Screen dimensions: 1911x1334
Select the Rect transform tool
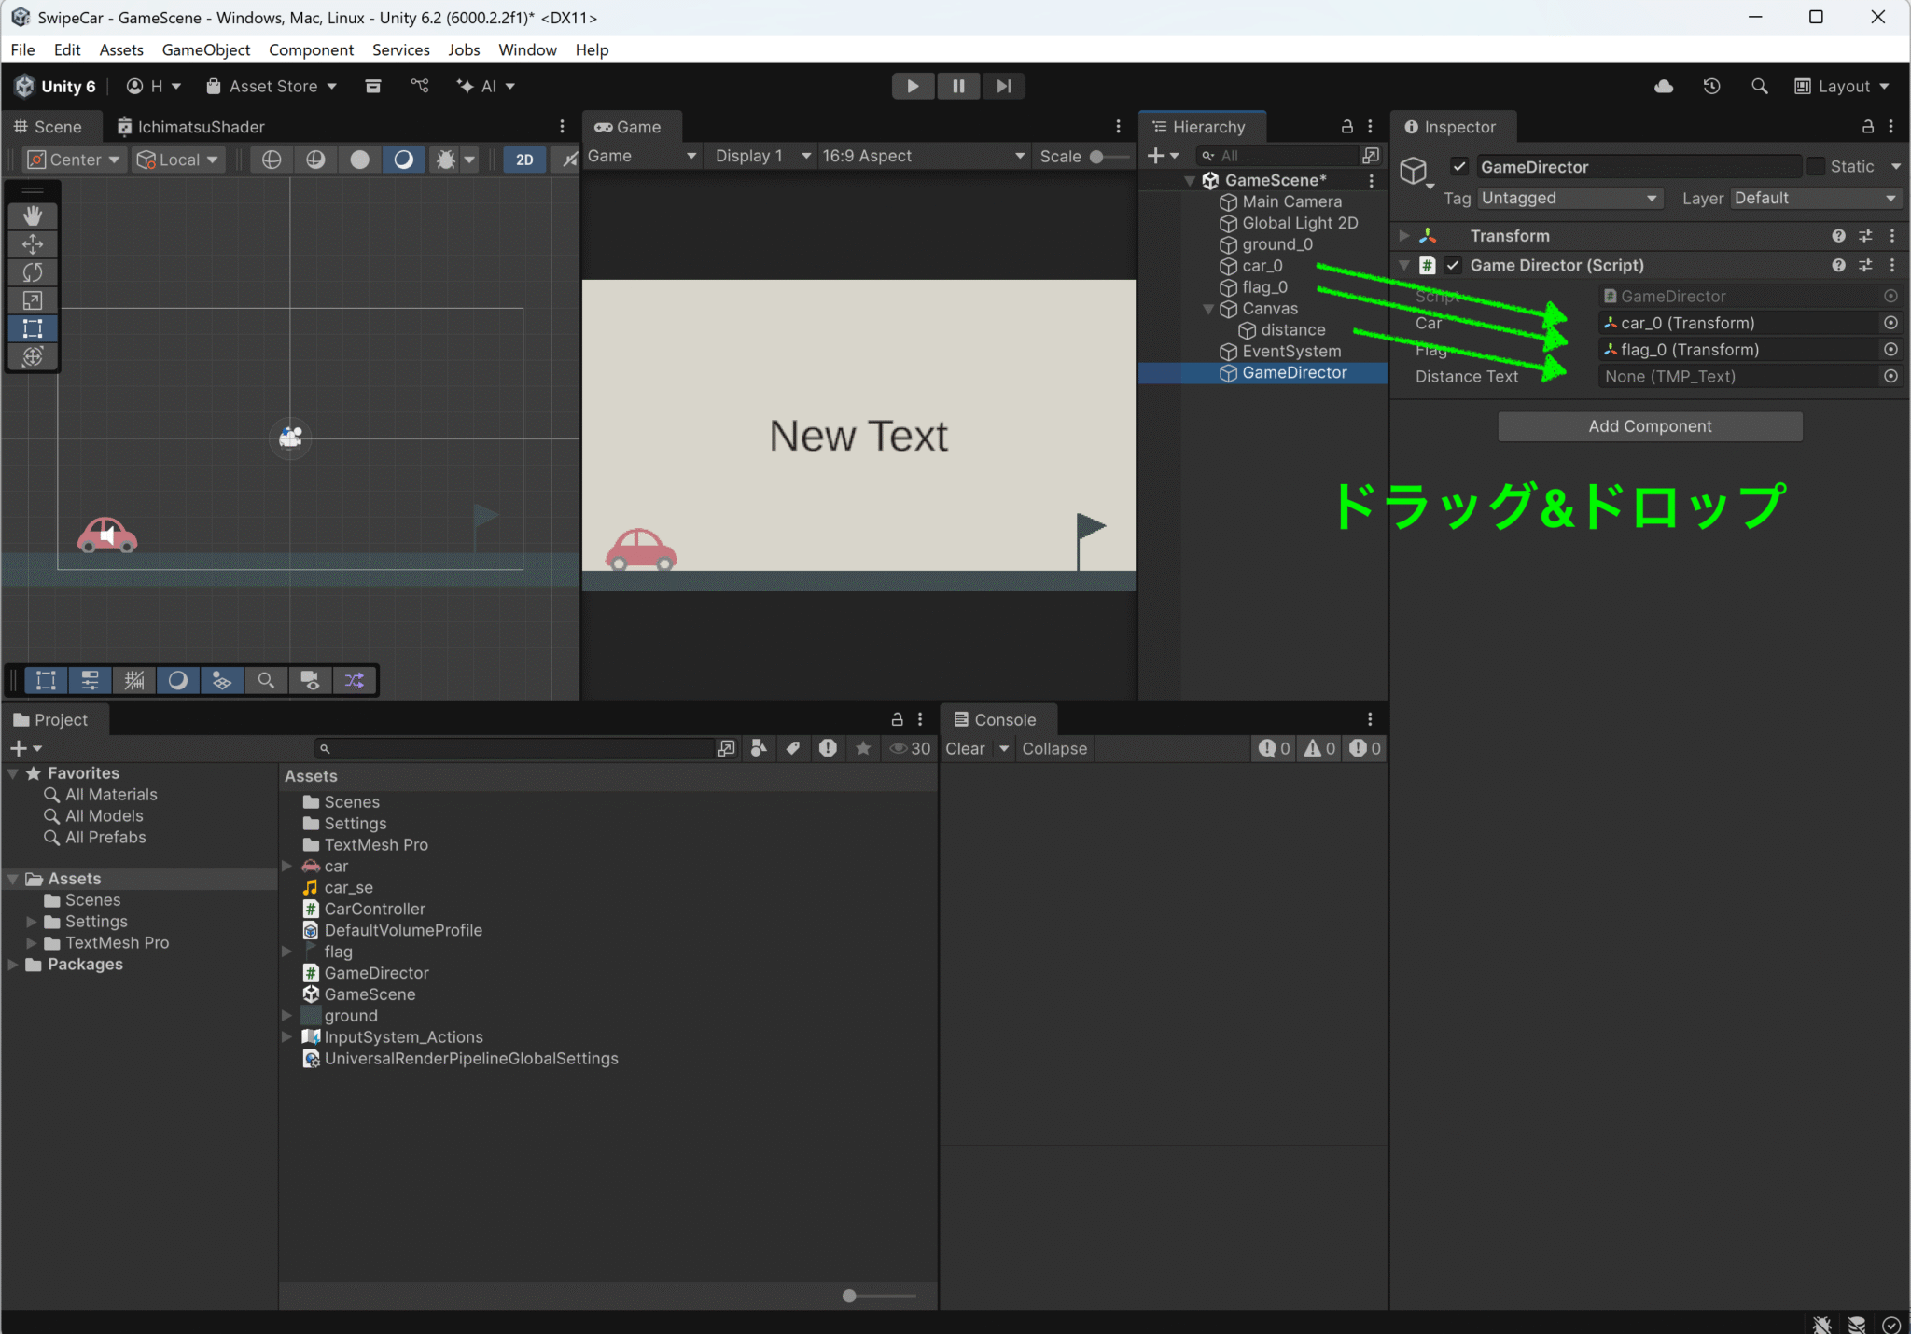pos(33,328)
